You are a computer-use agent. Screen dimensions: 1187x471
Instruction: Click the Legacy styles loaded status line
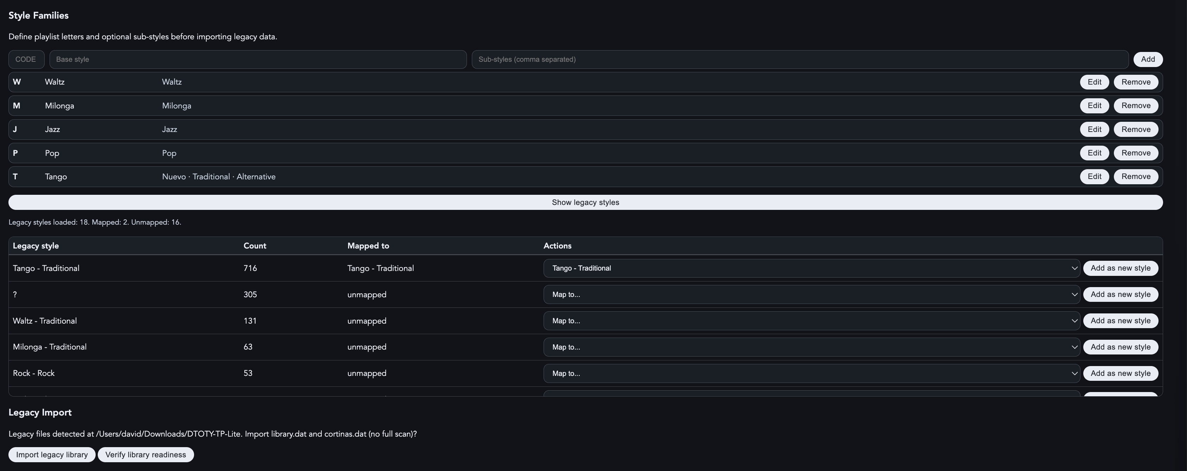(x=95, y=222)
